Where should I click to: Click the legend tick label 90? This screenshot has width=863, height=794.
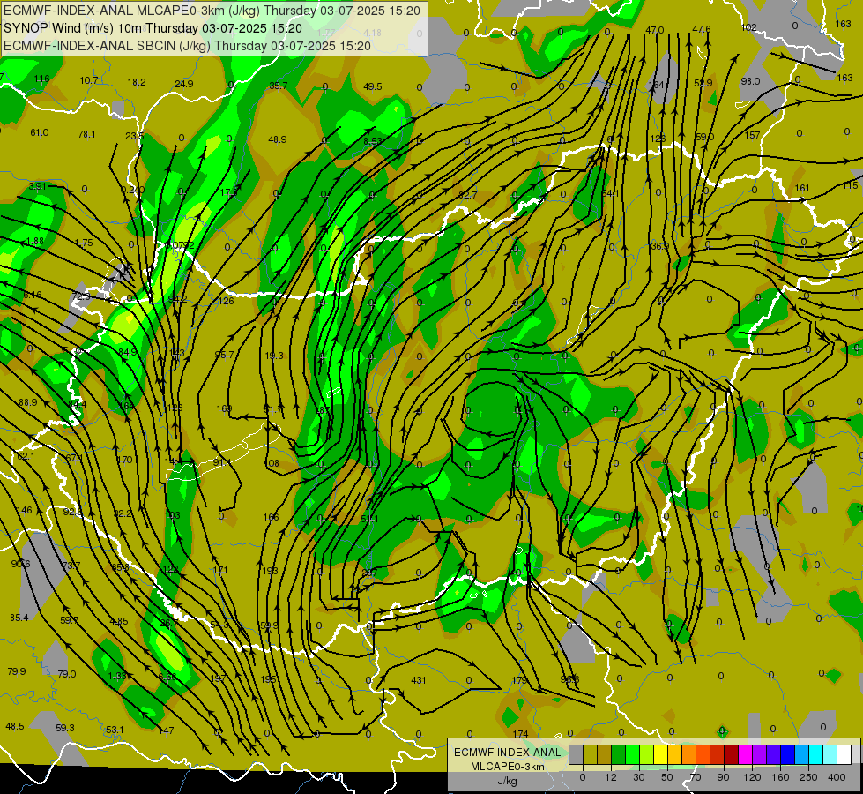pos(724,777)
